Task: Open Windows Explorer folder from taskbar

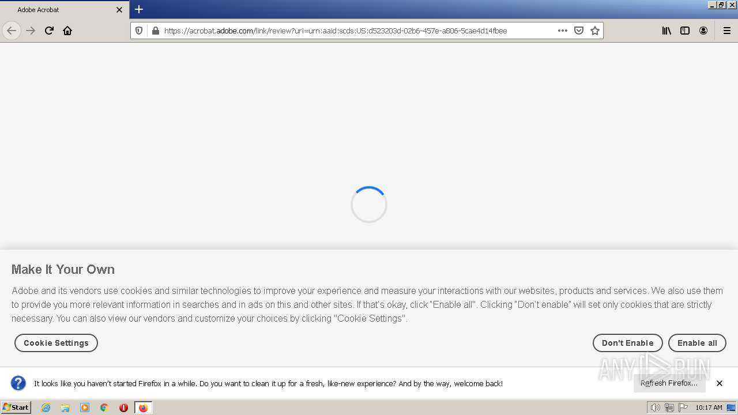Action: click(65, 408)
